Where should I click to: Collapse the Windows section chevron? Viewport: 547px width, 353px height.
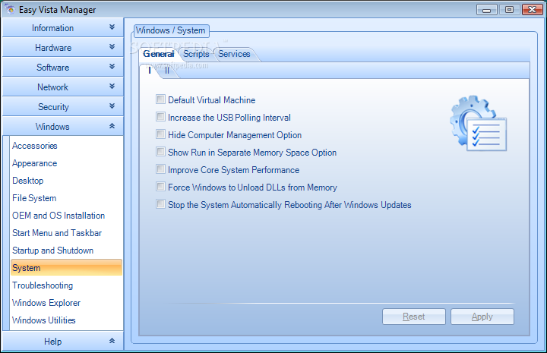[x=112, y=126]
